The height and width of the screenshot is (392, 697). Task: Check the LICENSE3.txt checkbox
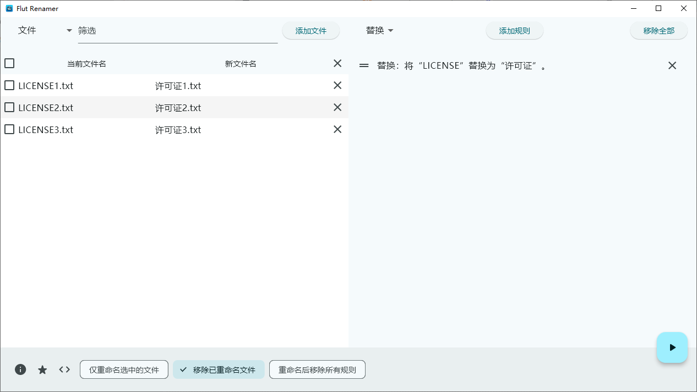click(x=9, y=129)
